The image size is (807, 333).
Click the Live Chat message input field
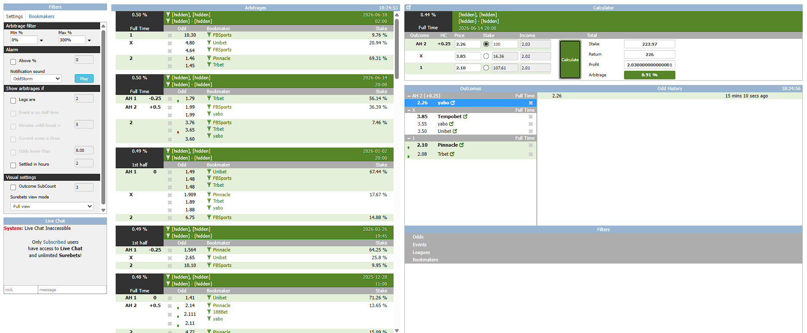tap(72, 290)
